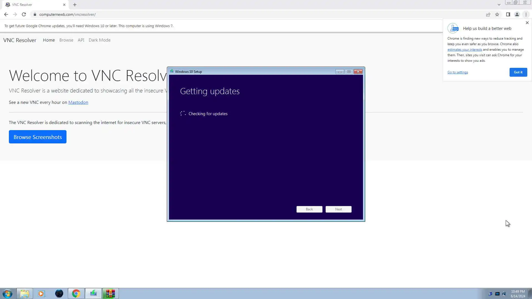Toggle Dark Mode in the navbar

99,40
